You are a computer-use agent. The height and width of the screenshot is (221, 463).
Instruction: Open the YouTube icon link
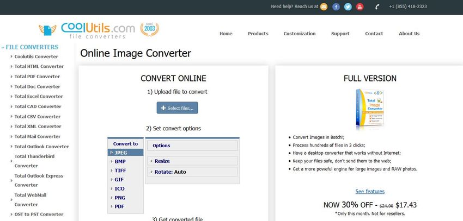(x=360, y=7)
